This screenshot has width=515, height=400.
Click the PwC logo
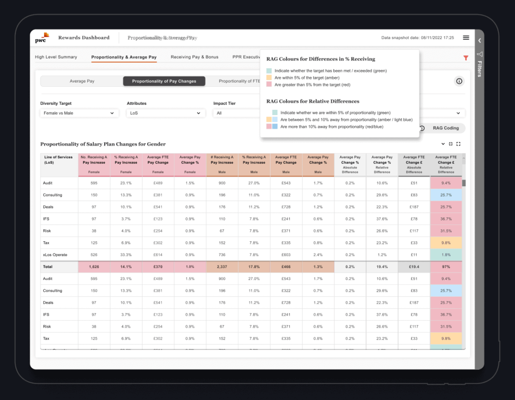pos(42,38)
